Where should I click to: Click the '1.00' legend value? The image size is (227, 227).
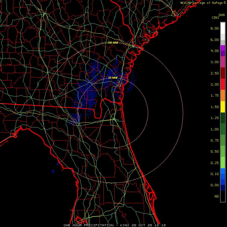(x=215, y=129)
